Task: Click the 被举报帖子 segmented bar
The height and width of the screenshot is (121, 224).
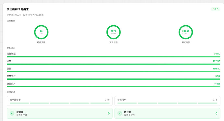Action: (x=60, y=103)
